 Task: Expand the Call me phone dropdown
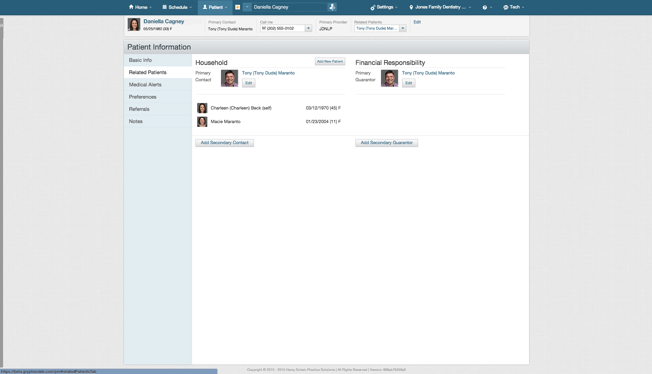pos(308,29)
